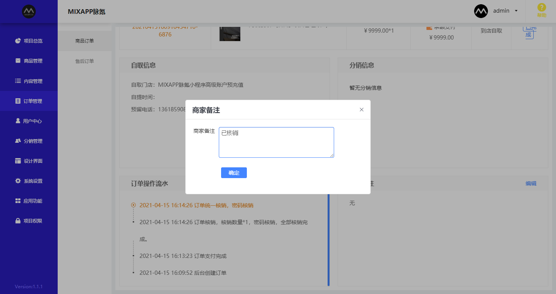Screen dimensions: 556x294
Task: Open 用户中心 menu item
Action: (29, 121)
